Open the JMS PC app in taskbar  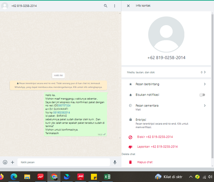pyautogui.click(x=80, y=177)
